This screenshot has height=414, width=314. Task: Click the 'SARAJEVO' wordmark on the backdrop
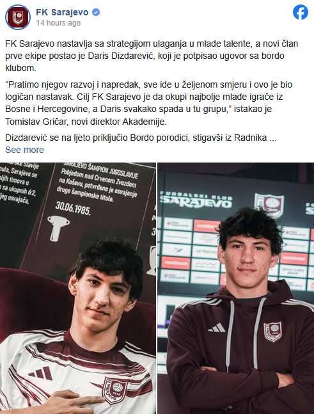click(196, 202)
